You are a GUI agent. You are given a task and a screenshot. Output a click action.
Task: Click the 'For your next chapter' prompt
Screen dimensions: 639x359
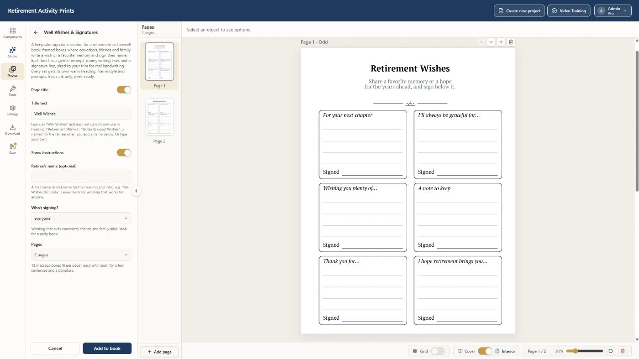[347, 115]
